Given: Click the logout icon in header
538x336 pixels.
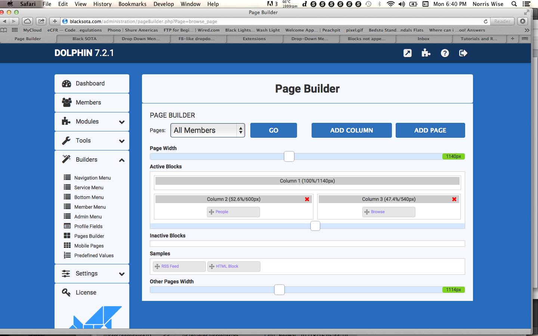Looking at the screenshot, I should coord(463,53).
